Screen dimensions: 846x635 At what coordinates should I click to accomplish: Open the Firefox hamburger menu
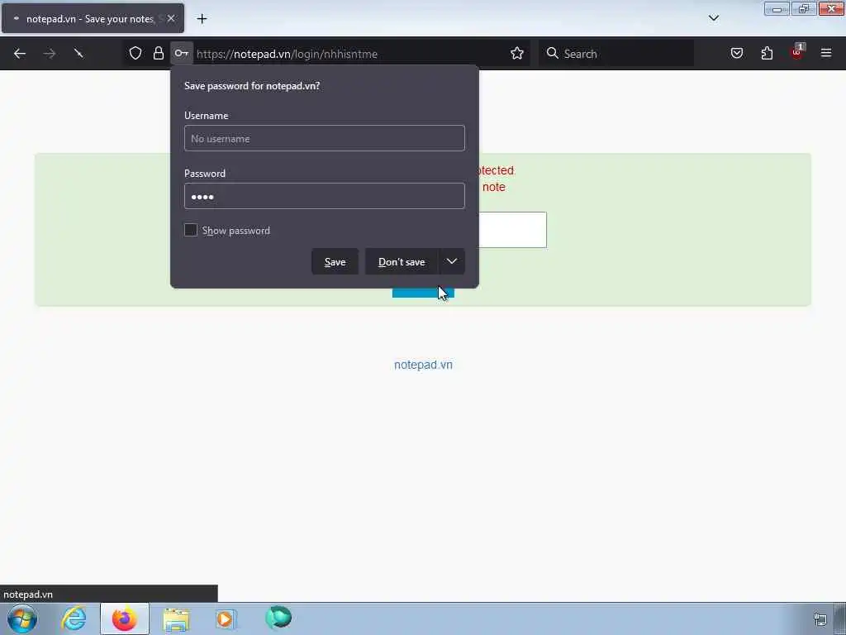tap(826, 54)
